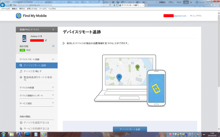Close the デバイスリモート追跡 browser tab
This screenshot has height=137, width=220.
(143, 5)
